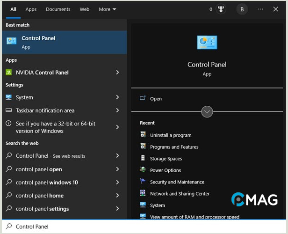Select the Web filter tab

(85, 9)
